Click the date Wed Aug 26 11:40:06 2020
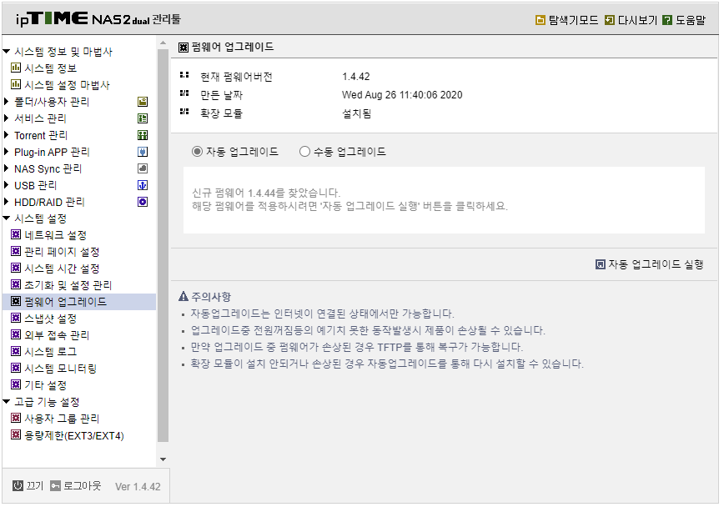The height and width of the screenshot is (507, 724). tap(402, 95)
